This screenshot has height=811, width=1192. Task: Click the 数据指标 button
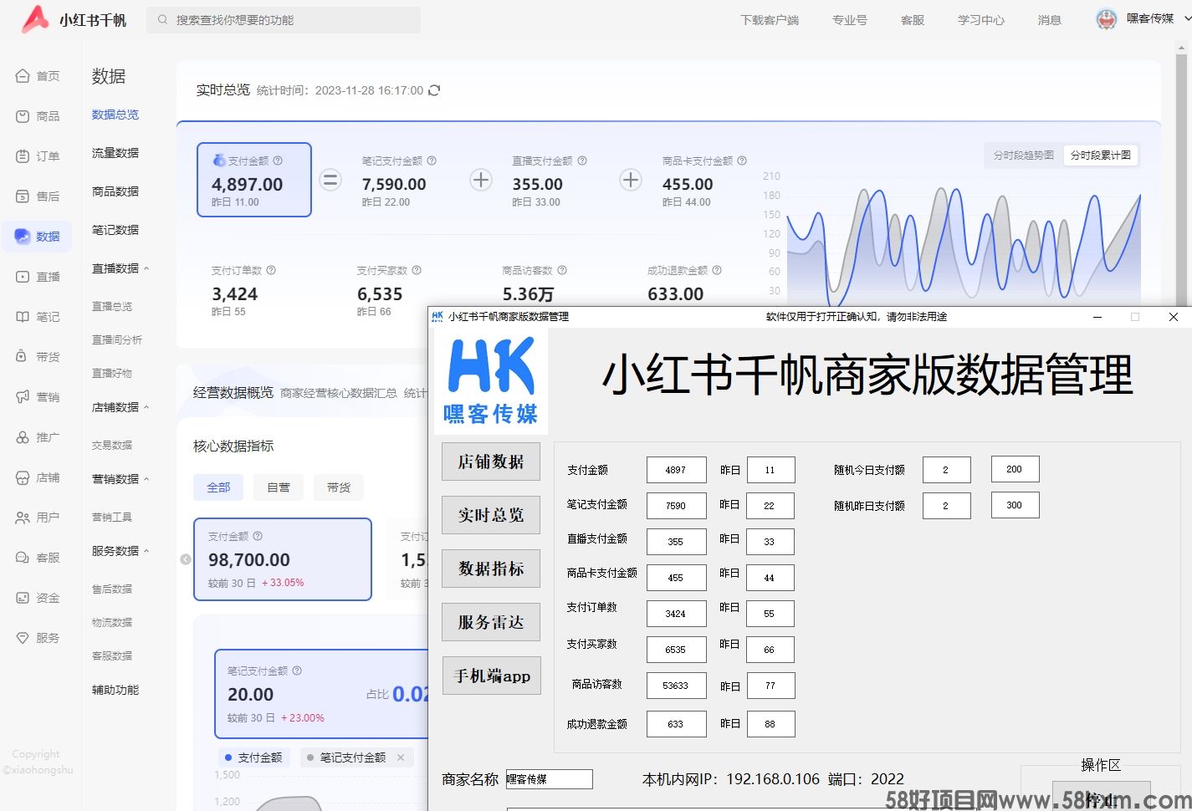pos(491,569)
